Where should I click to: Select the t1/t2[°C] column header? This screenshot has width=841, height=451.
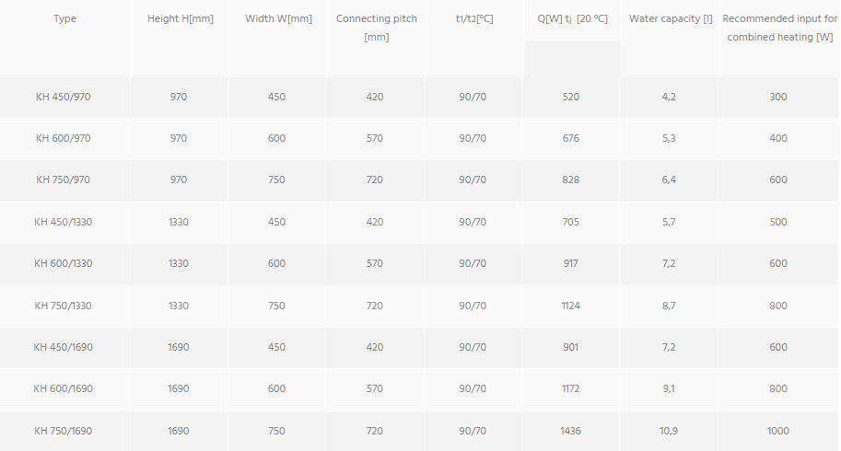point(474,19)
